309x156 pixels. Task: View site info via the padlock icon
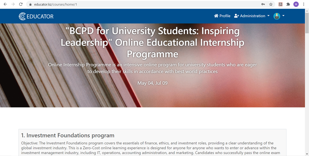30,4
